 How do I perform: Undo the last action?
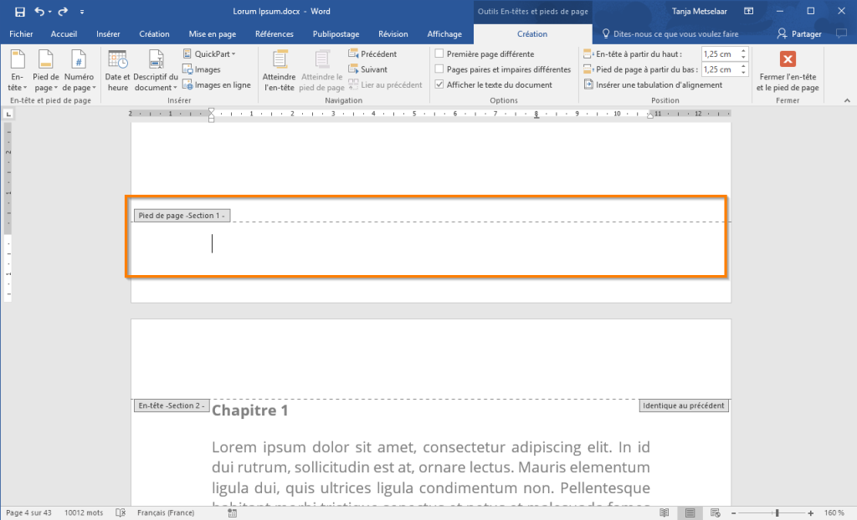[38, 12]
